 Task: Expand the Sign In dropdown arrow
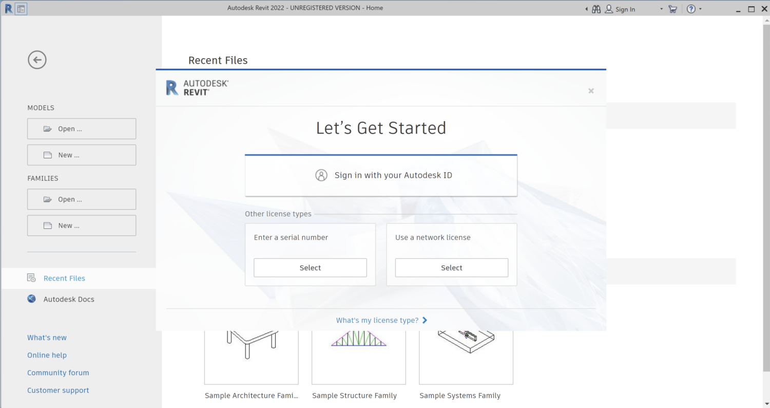click(x=661, y=9)
